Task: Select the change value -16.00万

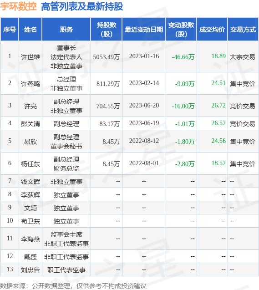Action: [183, 106]
